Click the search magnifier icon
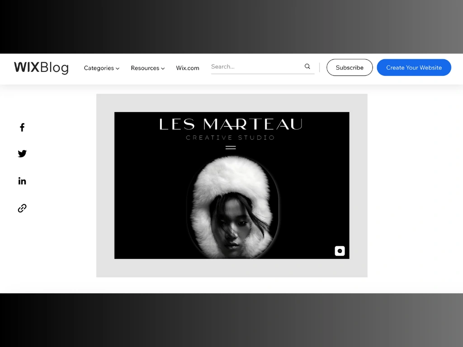 (307, 66)
